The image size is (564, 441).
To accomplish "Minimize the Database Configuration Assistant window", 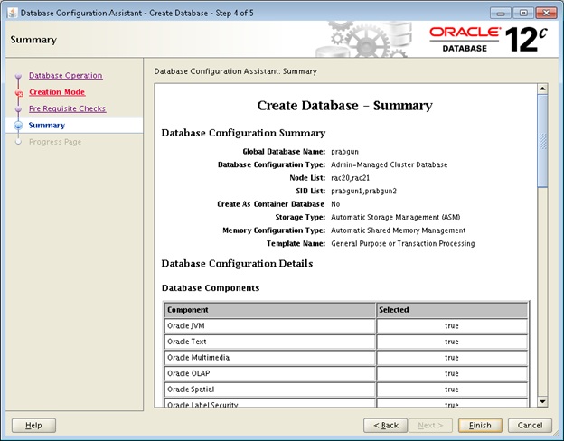I will (x=501, y=13).
